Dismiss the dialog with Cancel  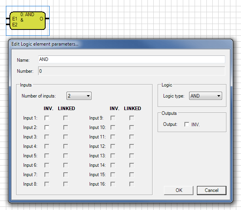[x=212, y=190]
